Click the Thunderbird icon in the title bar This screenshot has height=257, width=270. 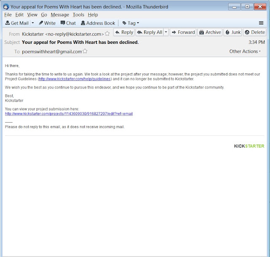[x=6, y=7]
